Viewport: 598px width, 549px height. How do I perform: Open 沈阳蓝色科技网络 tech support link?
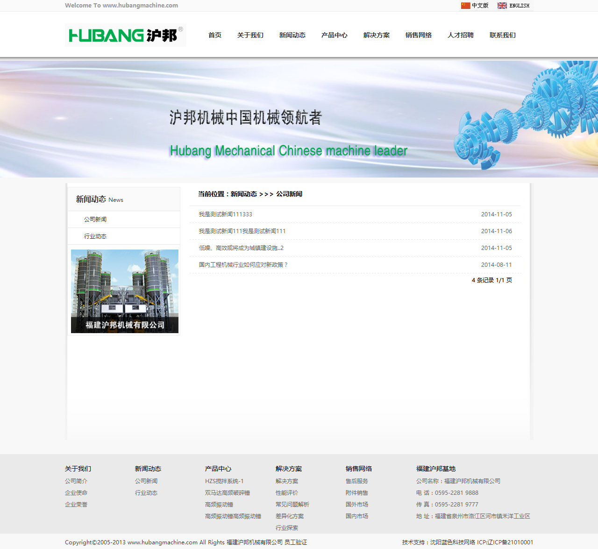(x=453, y=542)
